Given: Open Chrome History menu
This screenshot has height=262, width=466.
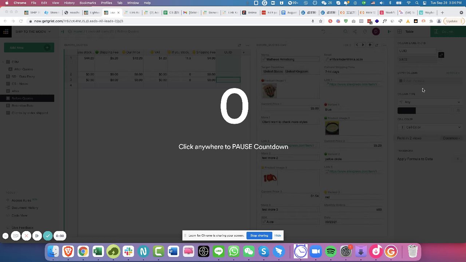Looking at the screenshot, I should click(x=69, y=3).
